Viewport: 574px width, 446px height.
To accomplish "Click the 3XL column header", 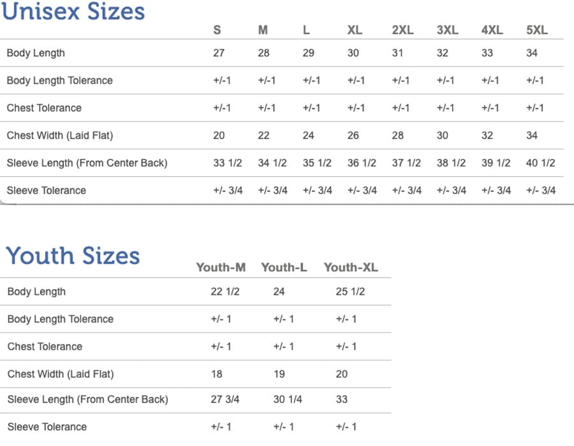I will click(447, 30).
